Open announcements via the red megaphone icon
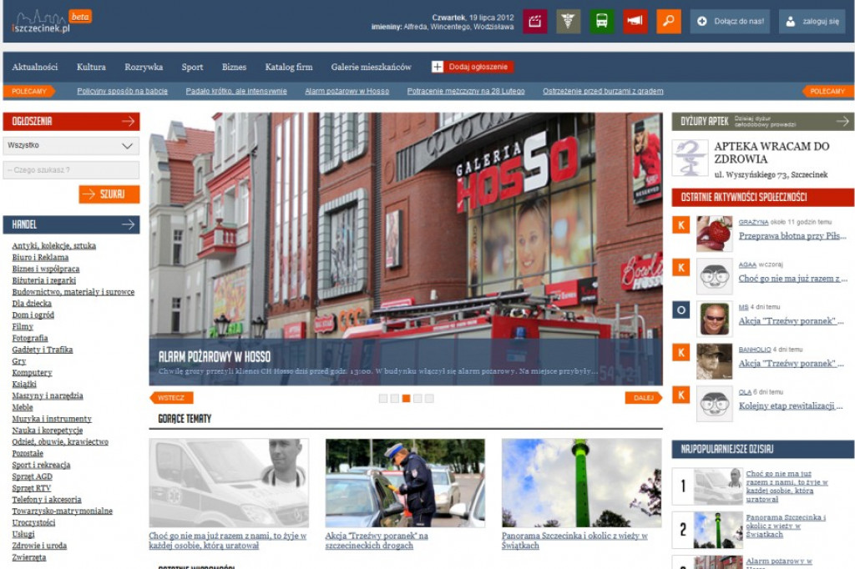Screen dimensions: 855x569 pos(635,20)
